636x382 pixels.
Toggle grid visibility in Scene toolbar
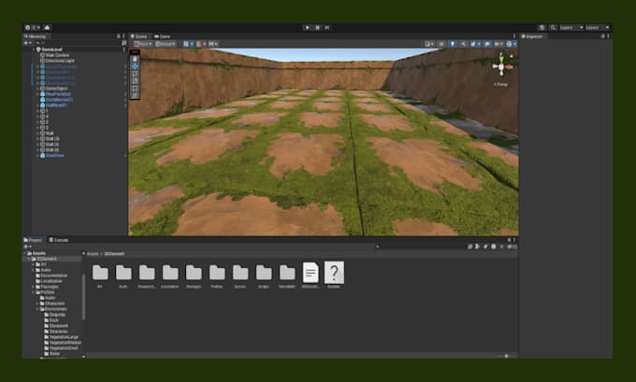click(188, 44)
